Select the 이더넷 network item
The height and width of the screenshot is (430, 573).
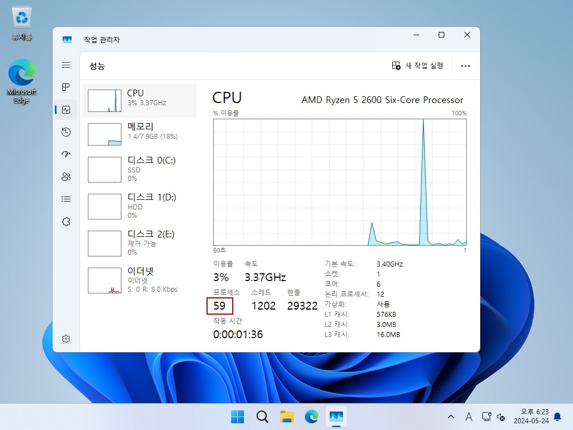point(139,280)
